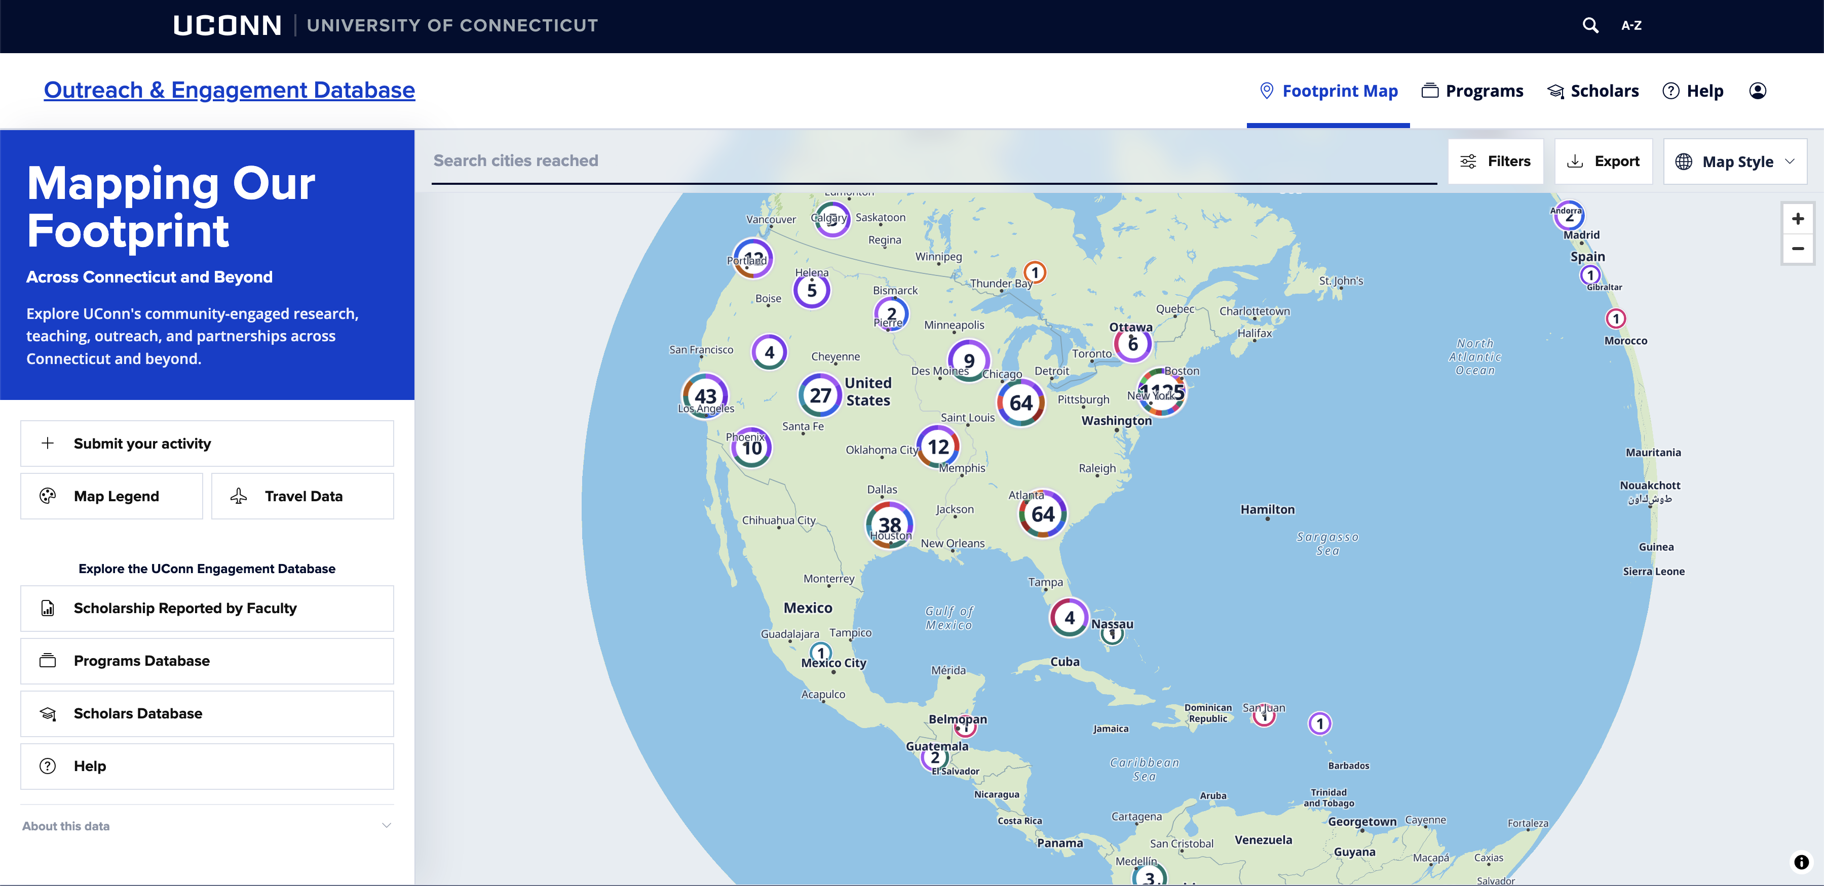Open the Programs tab
1824x886 pixels.
click(x=1473, y=91)
